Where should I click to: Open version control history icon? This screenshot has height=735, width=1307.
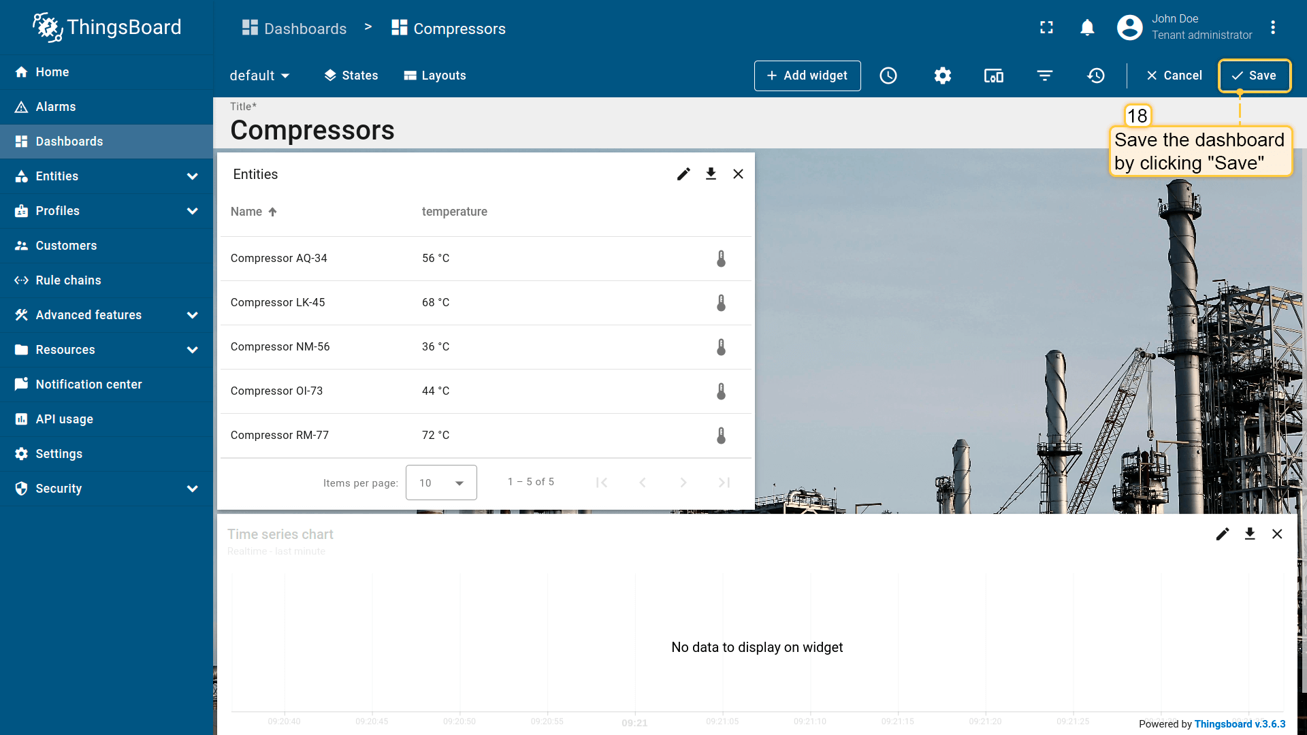click(1096, 76)
